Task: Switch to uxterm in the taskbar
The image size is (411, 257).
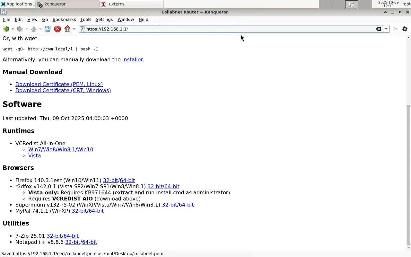Action: [x=132, y=4]
